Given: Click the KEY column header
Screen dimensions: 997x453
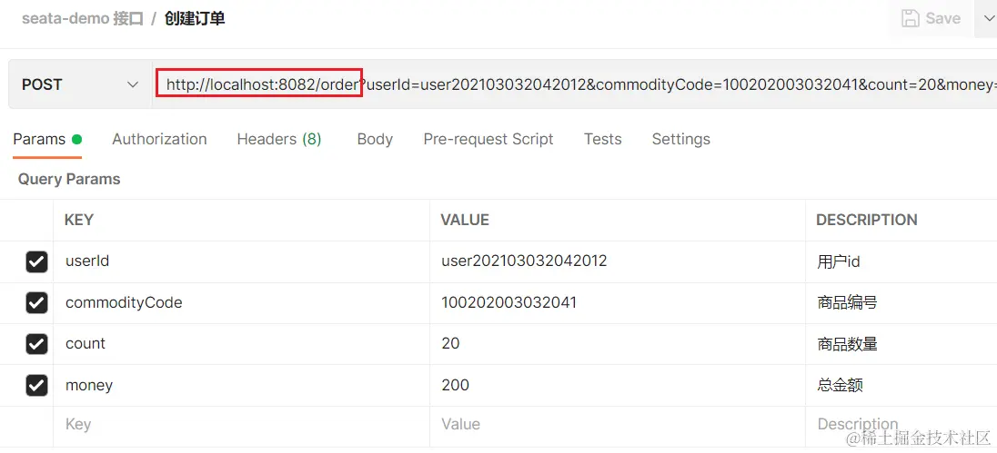Looking at the screenshot, I should click(x=79, y=221).
